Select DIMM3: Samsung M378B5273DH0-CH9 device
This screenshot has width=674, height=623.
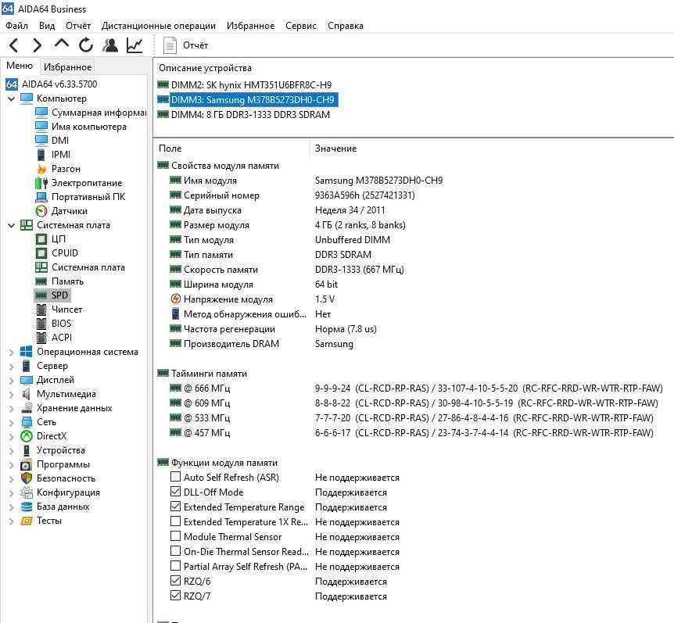(248, 100)
